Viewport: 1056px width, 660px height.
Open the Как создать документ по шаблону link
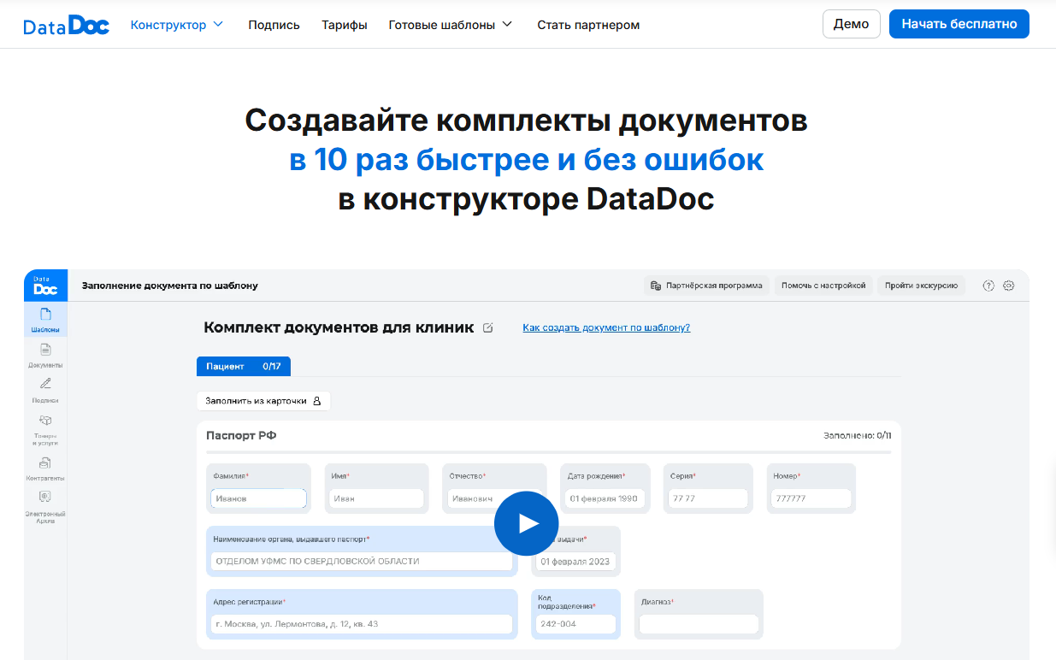(x=605, y=327)
